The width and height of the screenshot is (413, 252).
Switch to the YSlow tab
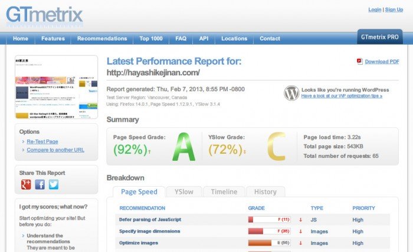pyautogui.click(x=183, y=192)
